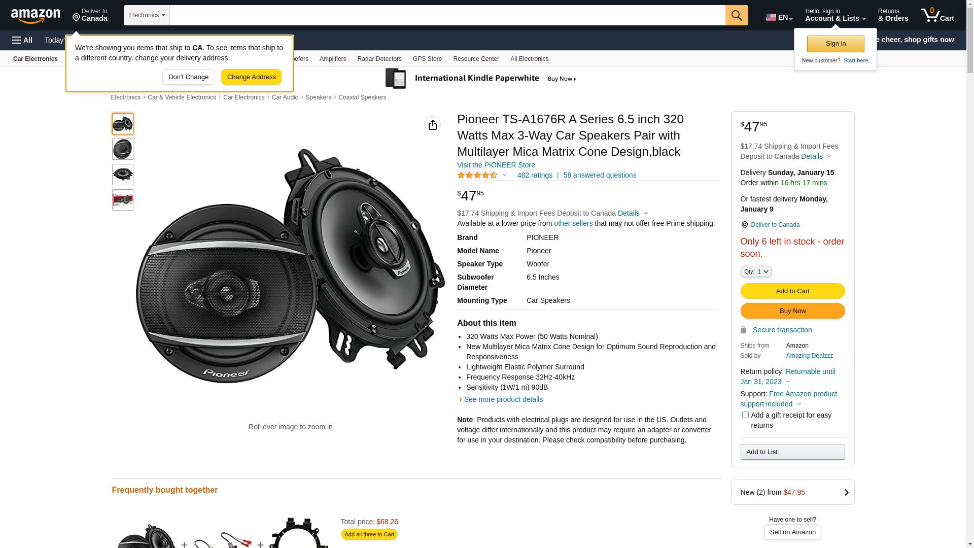Open the All hamburger menu
The image size is (974, 548).
(x=22, y=40)
